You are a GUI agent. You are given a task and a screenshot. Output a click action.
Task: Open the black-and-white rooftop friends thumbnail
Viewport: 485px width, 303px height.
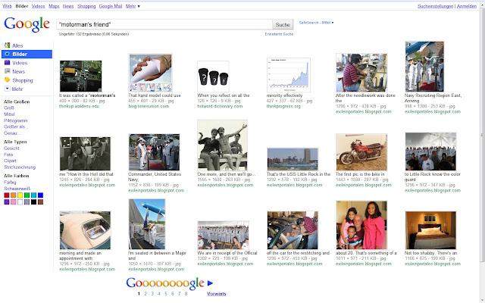[222, 145]
